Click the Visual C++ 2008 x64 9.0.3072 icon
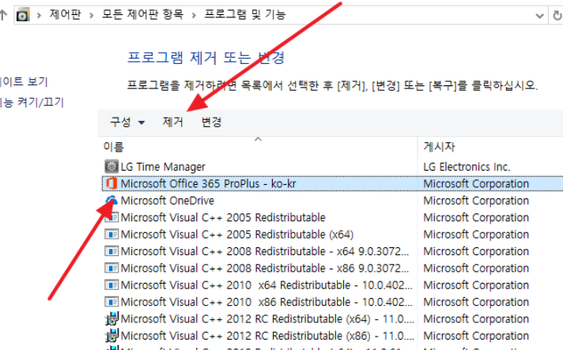This screenshot has width=563, height=350. 111,251
